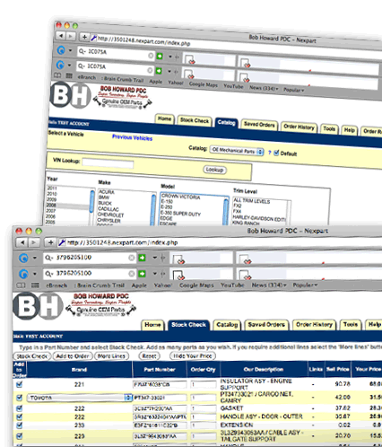
Task: Check the INSULATOR ASY row Add to Order box
Action: pyautogui.click(x=20, y=384)
